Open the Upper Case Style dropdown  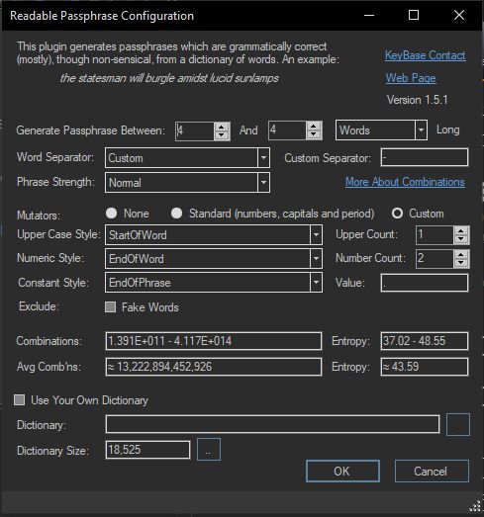(x=316, y=234)
